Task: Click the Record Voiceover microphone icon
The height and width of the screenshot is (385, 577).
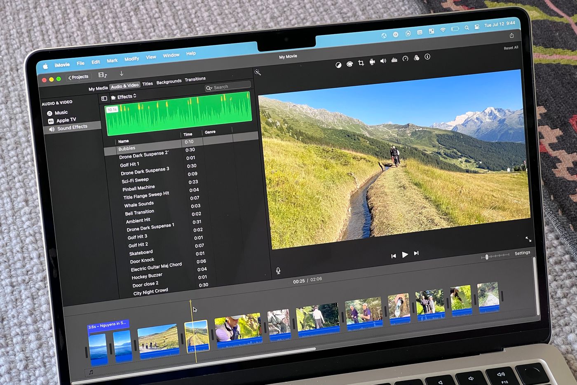Action: (278, 270)
